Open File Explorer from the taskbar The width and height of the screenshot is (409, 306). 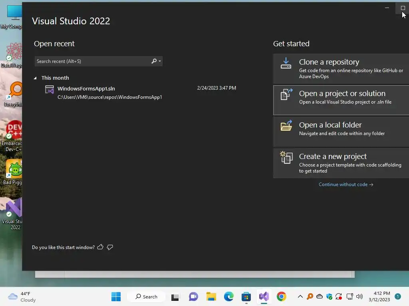pos(211,296)
